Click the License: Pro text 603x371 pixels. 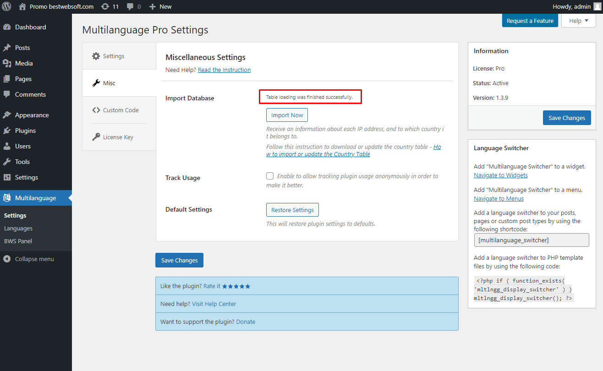pos(488,68)
